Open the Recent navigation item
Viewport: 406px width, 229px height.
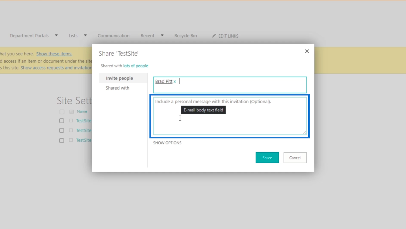pyautogui.click(x=147, y=36)
